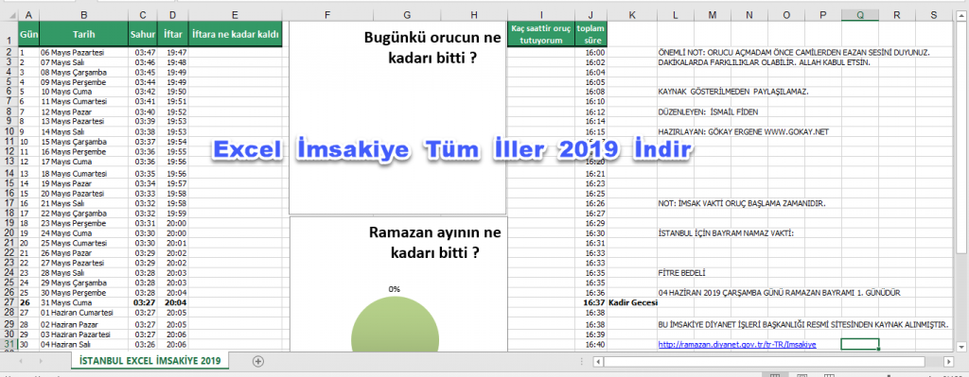The height and width of the screenshot is (377, 969).
Task: Select the Kadir Gecesi cell
Action: point(633,303)
